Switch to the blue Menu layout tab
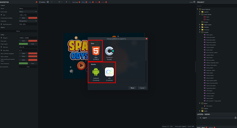 point(83,2)
